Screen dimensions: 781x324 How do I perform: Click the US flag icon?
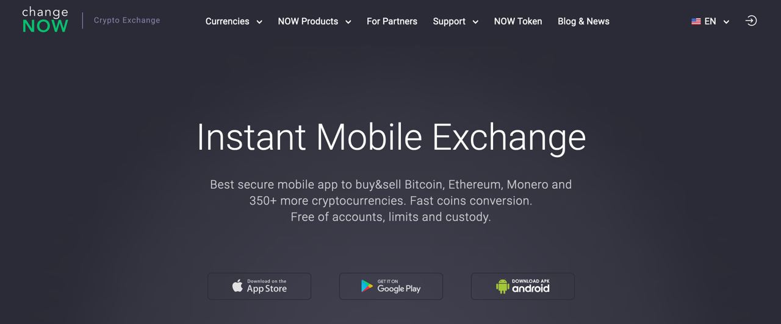(x=696, y=21)
